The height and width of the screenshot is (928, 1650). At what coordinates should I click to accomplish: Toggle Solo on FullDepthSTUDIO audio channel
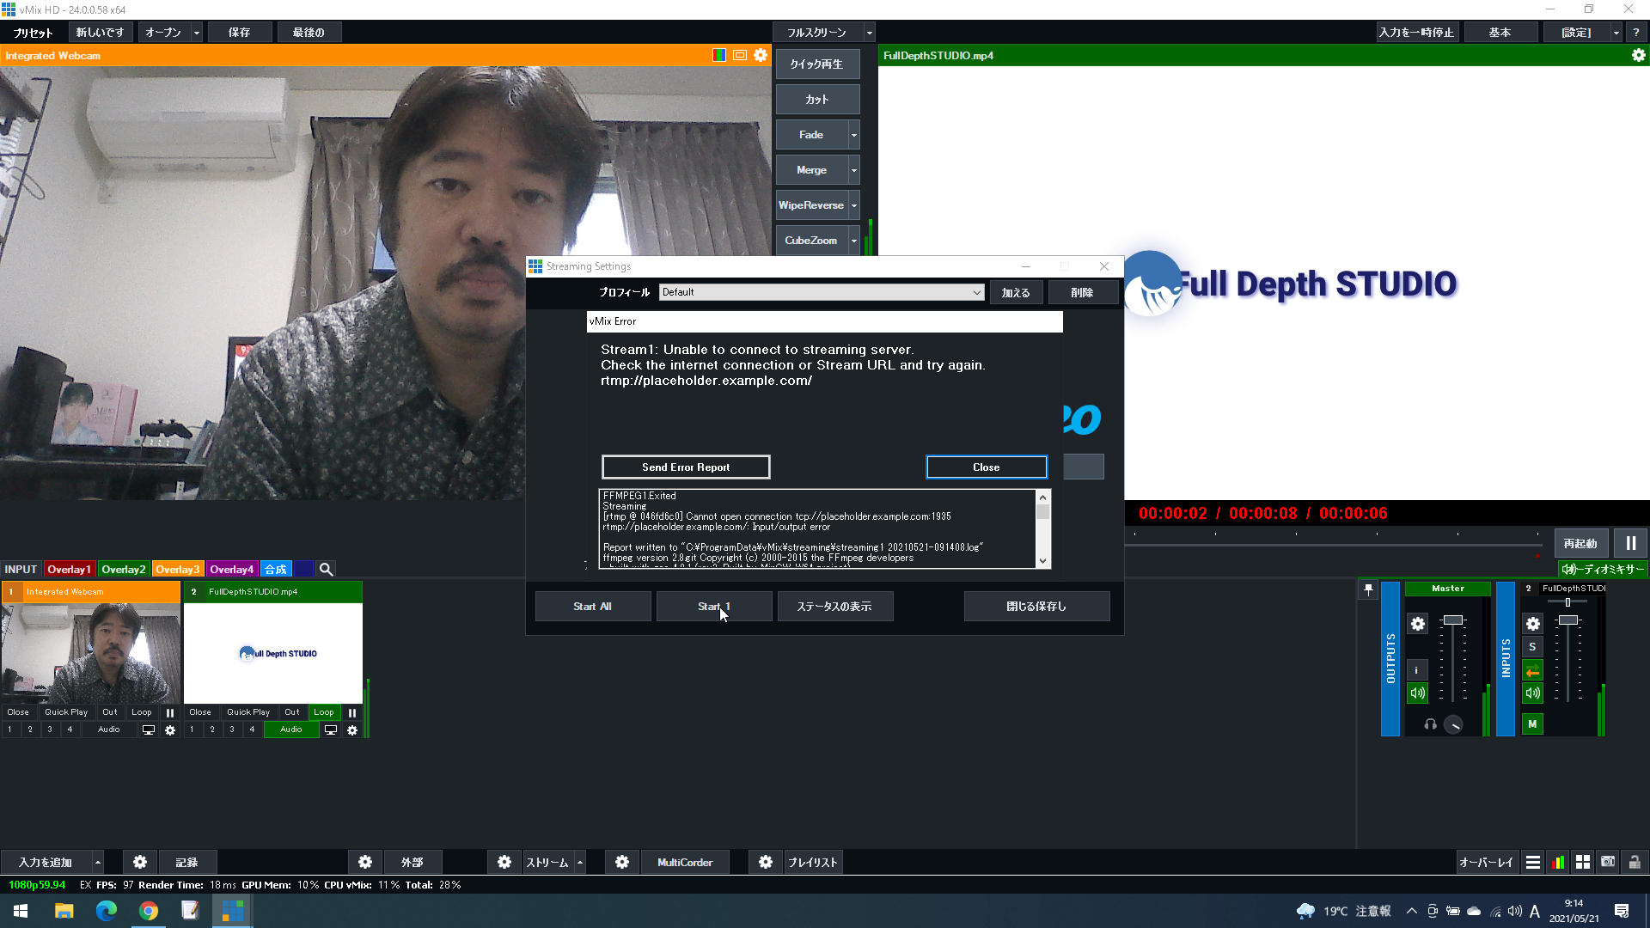[1532, 647]
